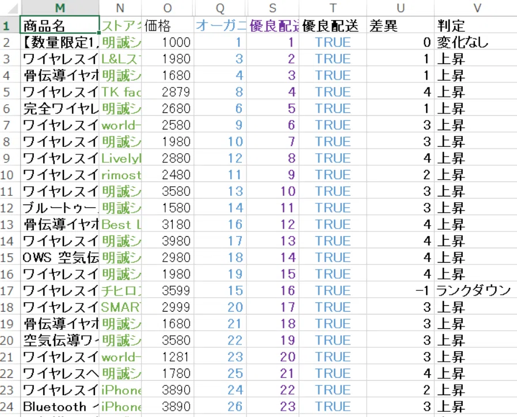This screenshot has height=417, width=517.
Task: Select the Bluetooth product cell in row 24
Action: click(60, 407)
